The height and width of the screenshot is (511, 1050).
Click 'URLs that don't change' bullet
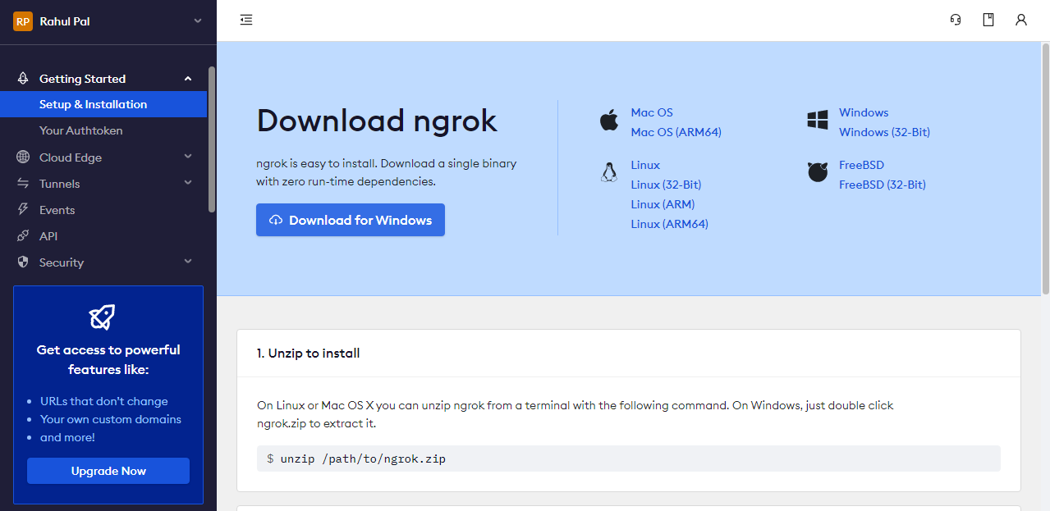[x=104, y=401]
